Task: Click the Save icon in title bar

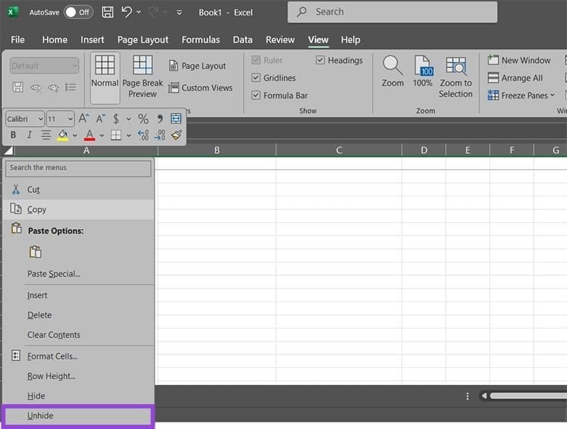Action: [x=107, y=12]
